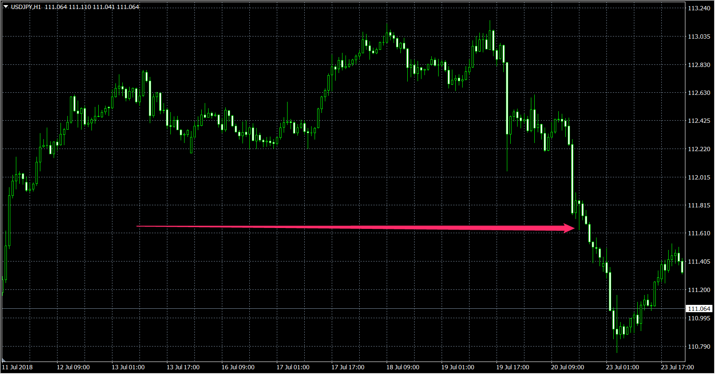Click the 16 Jul 09:00 time label

(x=238, y=367)
